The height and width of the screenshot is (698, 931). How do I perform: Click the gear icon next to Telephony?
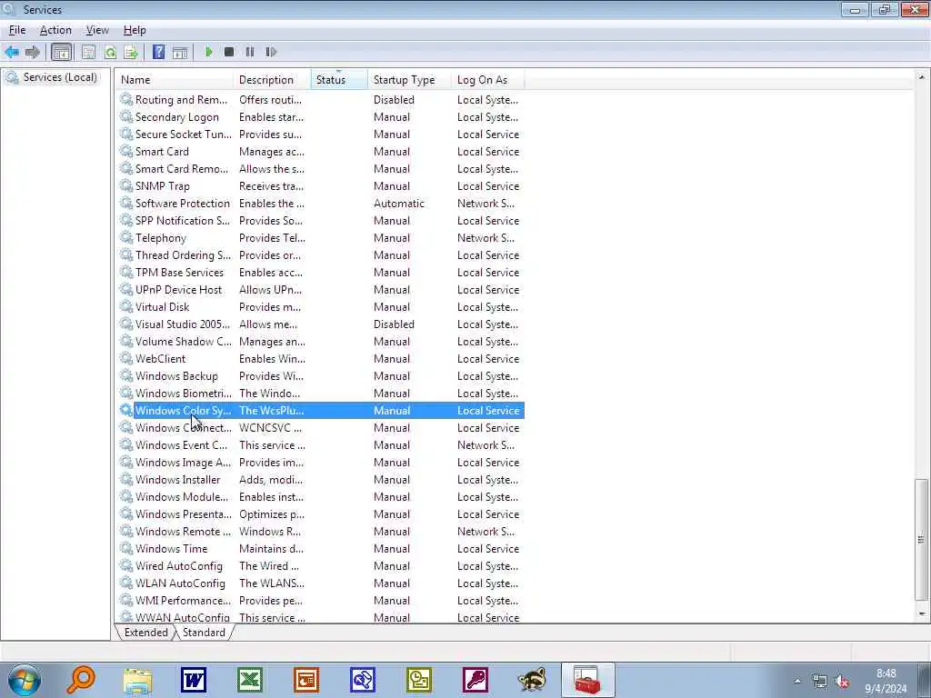pyautogui.click(x=125, y=237)
